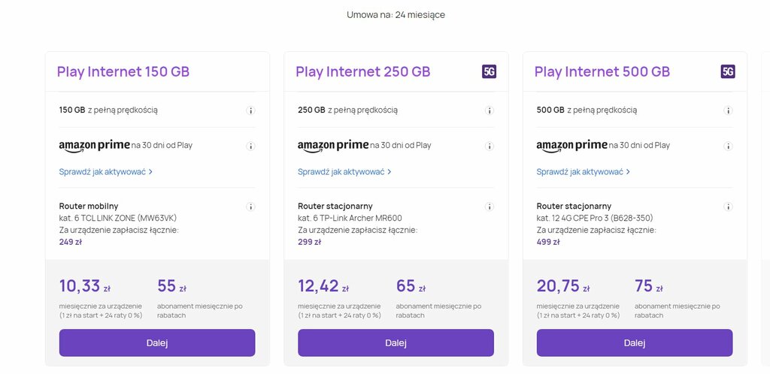Show Amazon Prime info in 500 GB plan
Screen dimensions: 770x374
pyautogui.click(x=728, y=146)
